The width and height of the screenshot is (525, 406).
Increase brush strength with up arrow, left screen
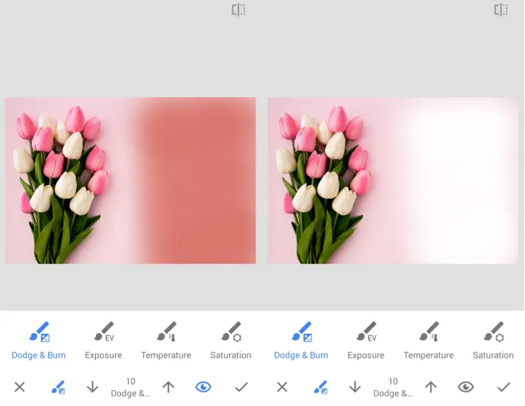tap(168, 387)
